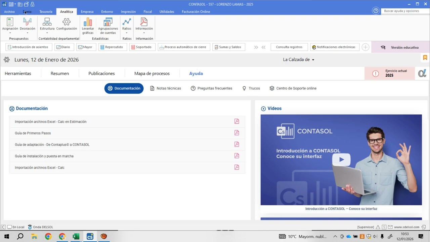Switch to the Fiscal ribbon tab
Image resolution: width=430 pixels, height=242 pixels.
[147, 12]
